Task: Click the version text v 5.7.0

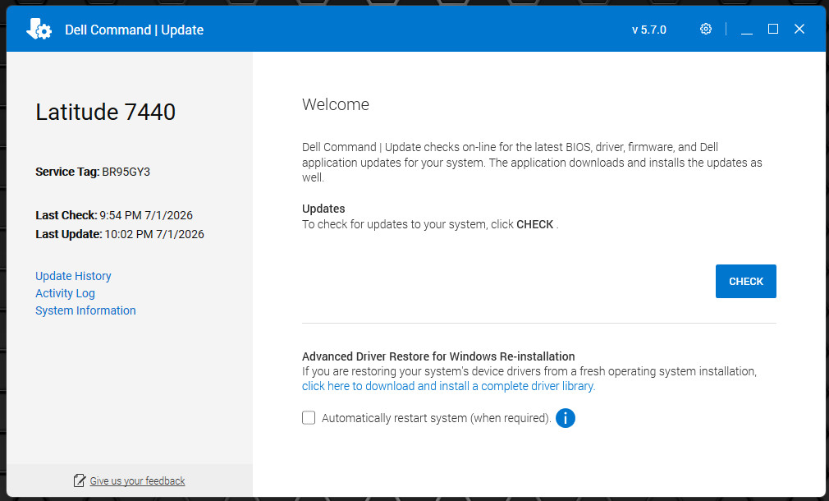Action: [x=649, y=30]
